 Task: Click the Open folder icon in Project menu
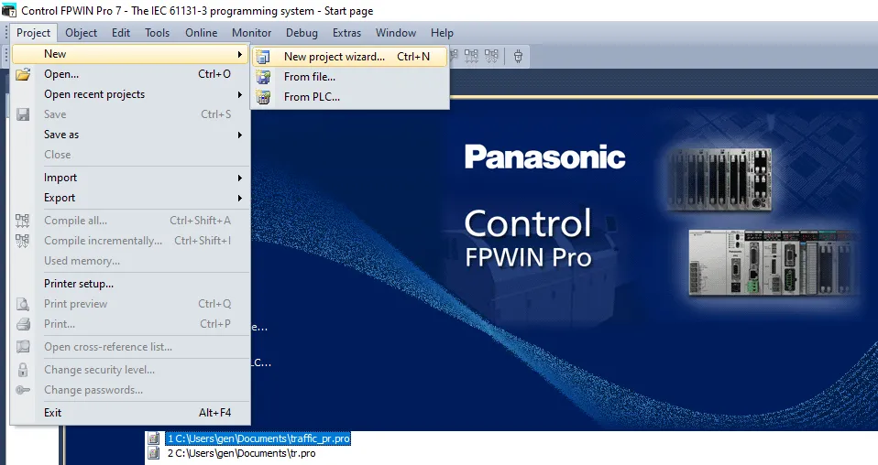tap(23, 74)
